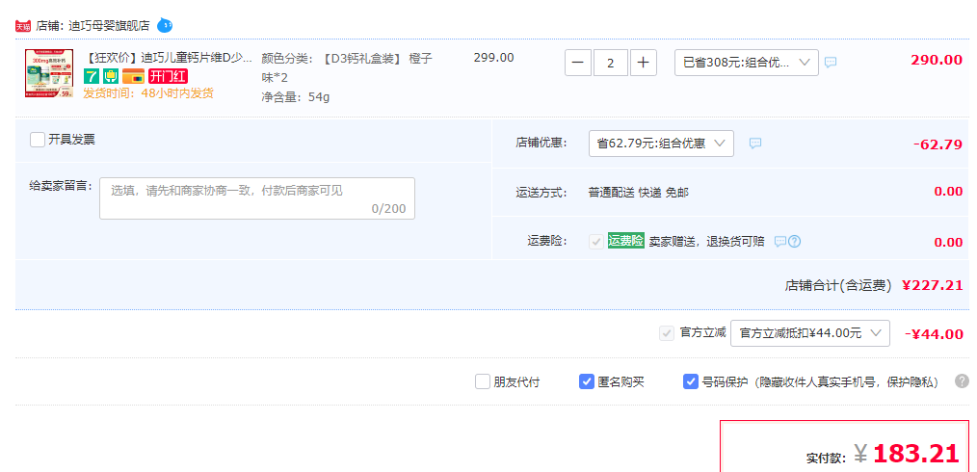
Task: Click the grey help icon after 号码保护
Action: click(x=962, y=381)
